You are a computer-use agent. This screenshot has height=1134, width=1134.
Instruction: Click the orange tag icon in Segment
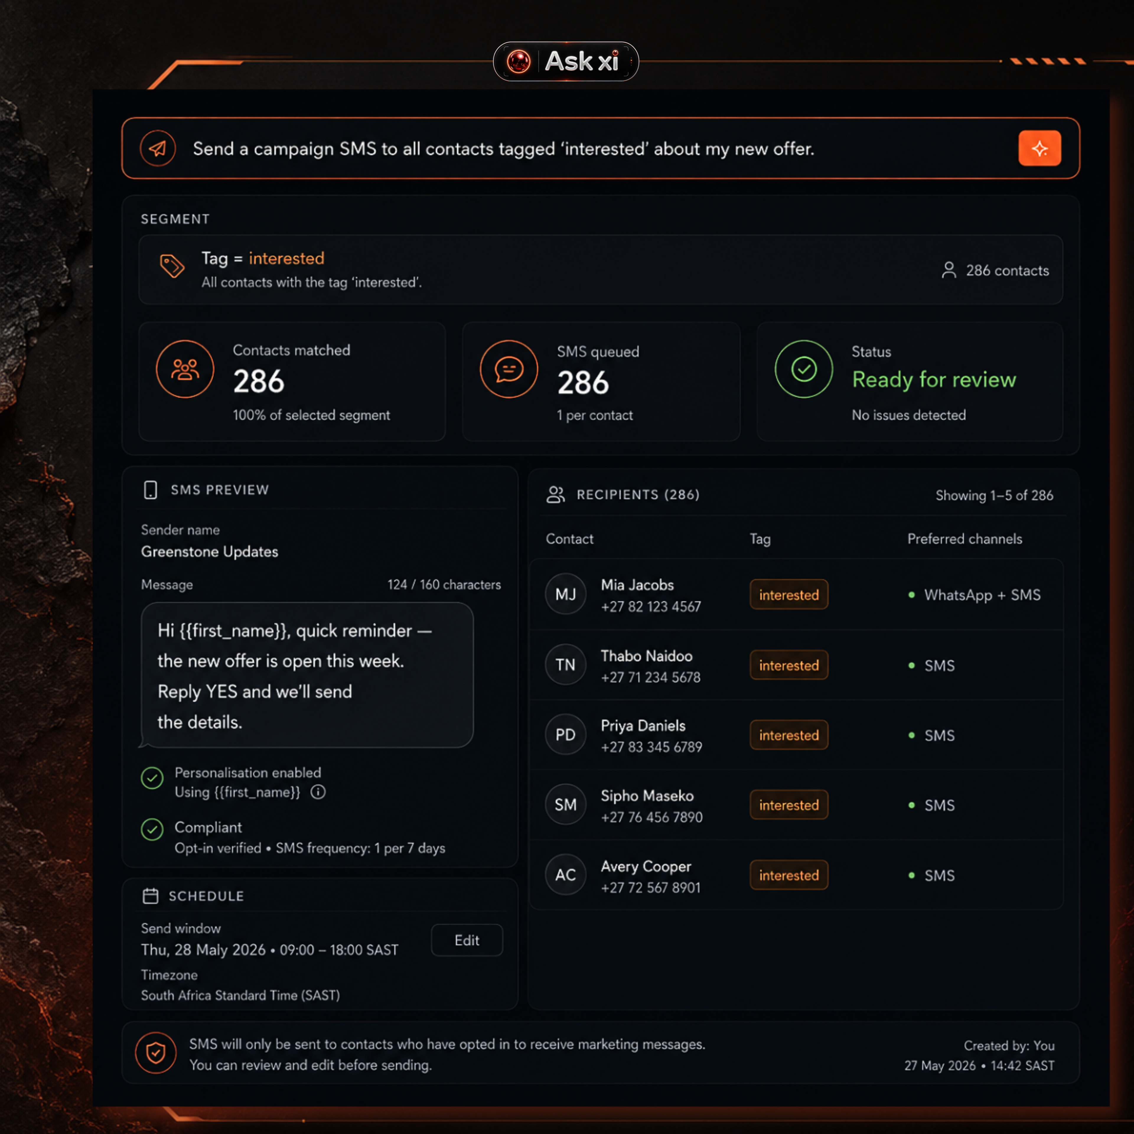click(x=172, y=265)
